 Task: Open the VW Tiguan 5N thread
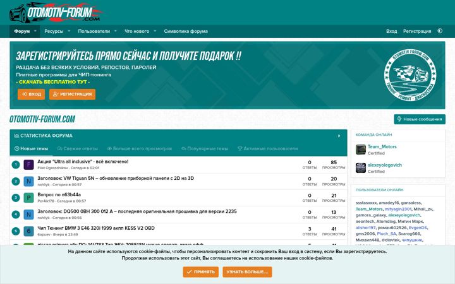(116, 178)
